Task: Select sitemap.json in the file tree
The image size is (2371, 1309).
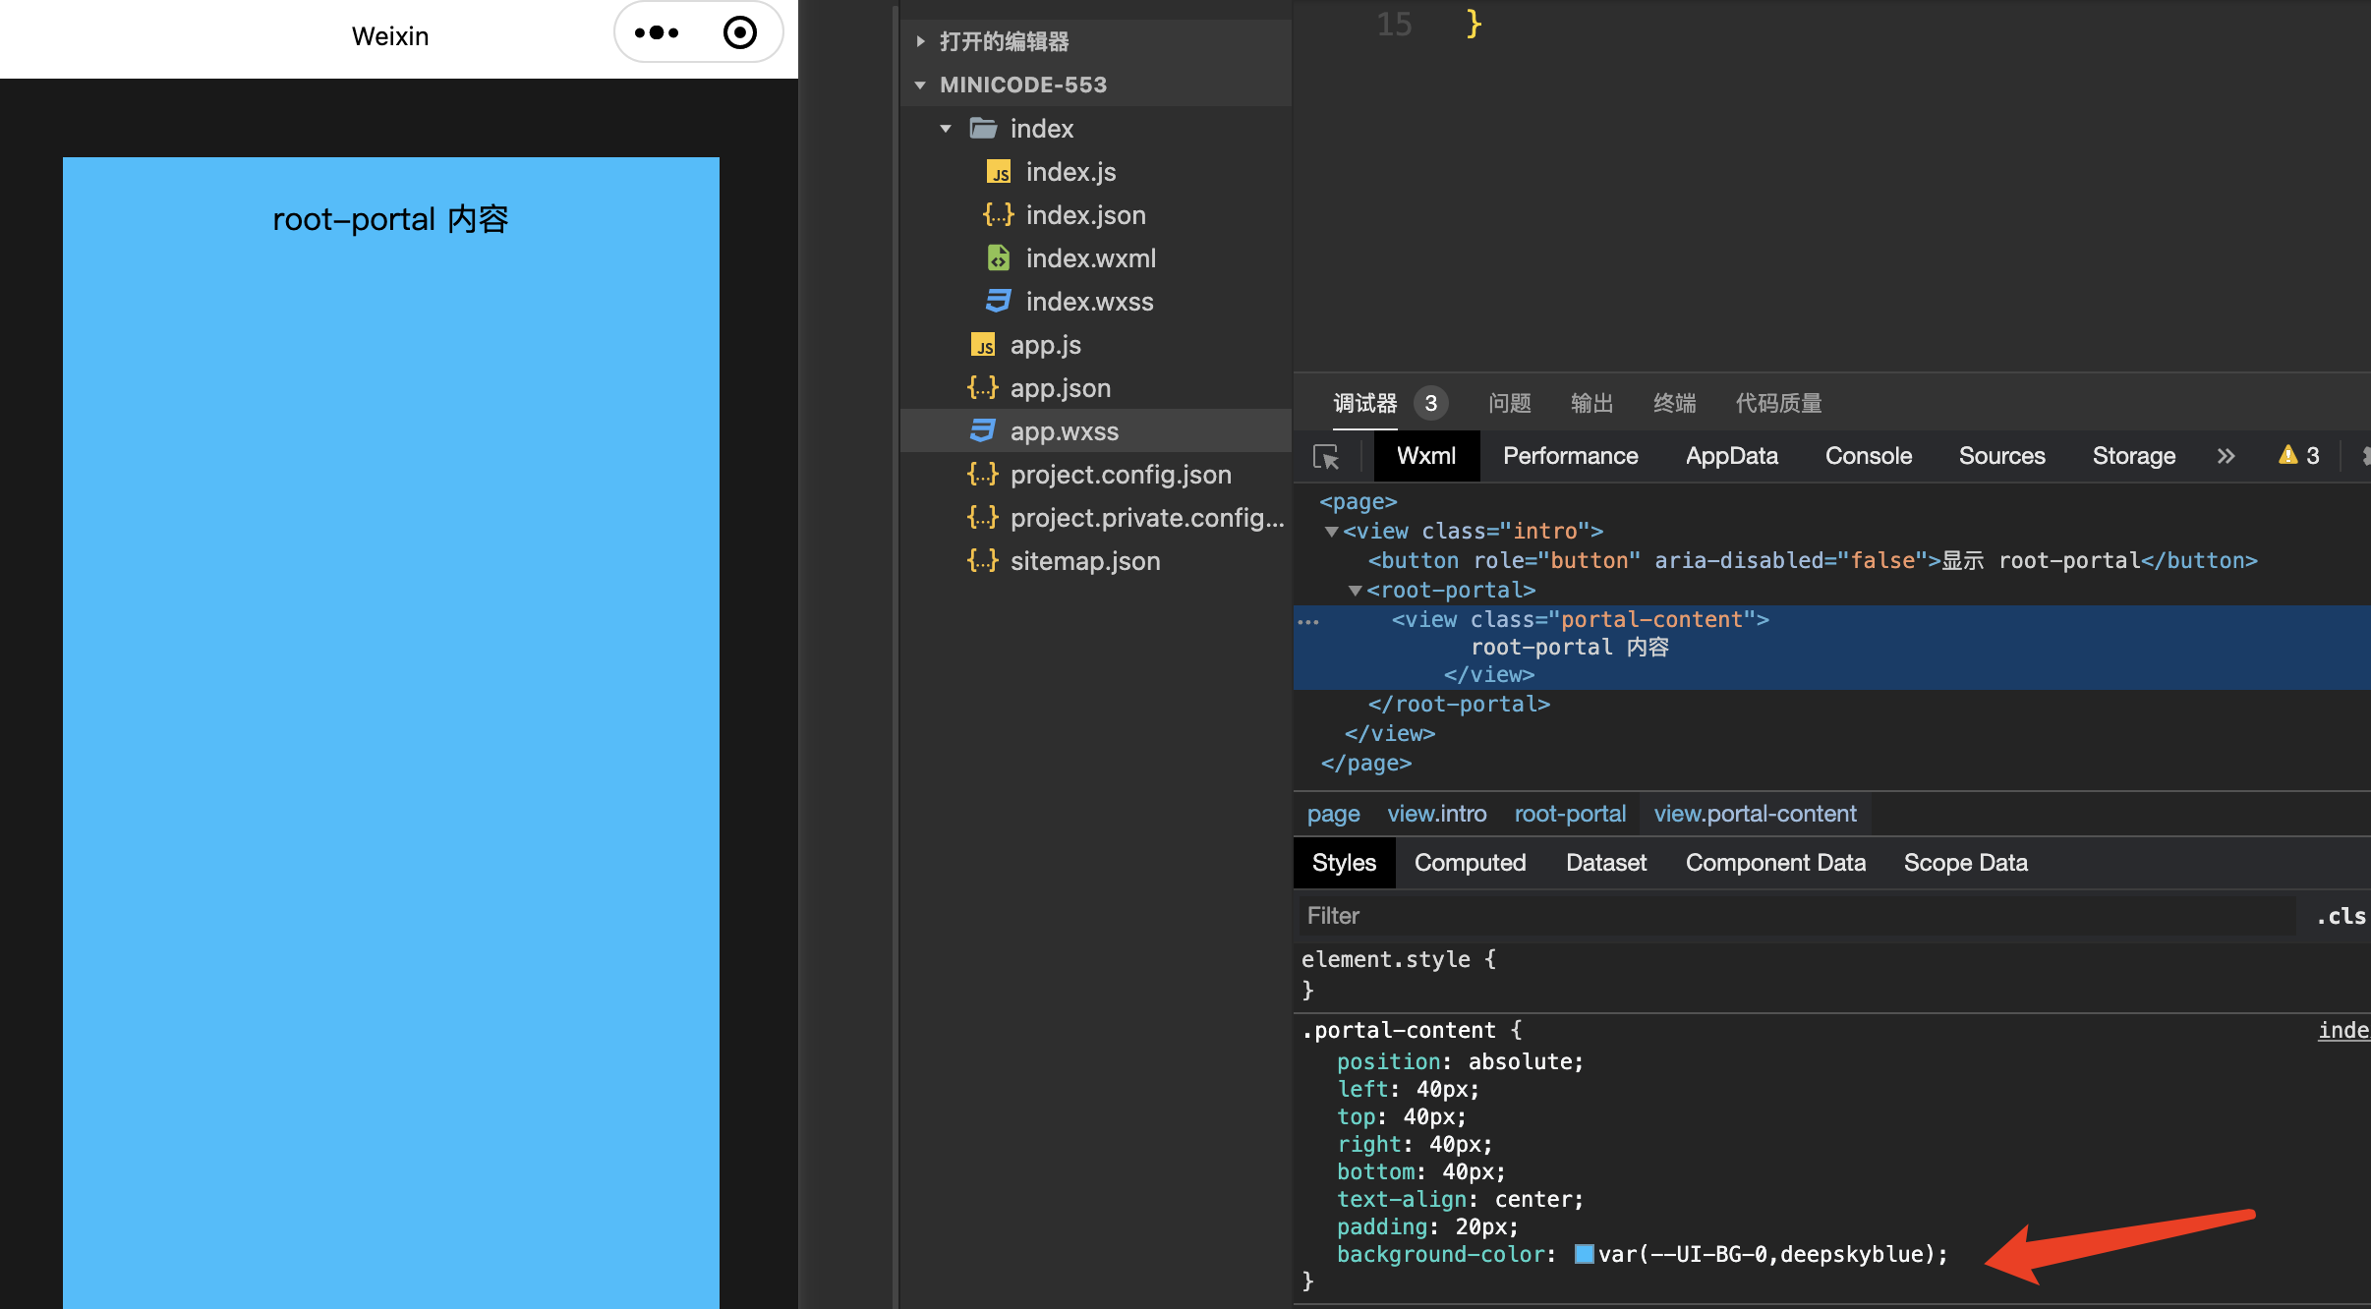Action: coord(1084,561)
